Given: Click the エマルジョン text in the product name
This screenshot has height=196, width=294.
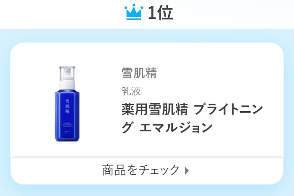Looking at the screenshot, I should pyautogui.click(x=176, y=127).
